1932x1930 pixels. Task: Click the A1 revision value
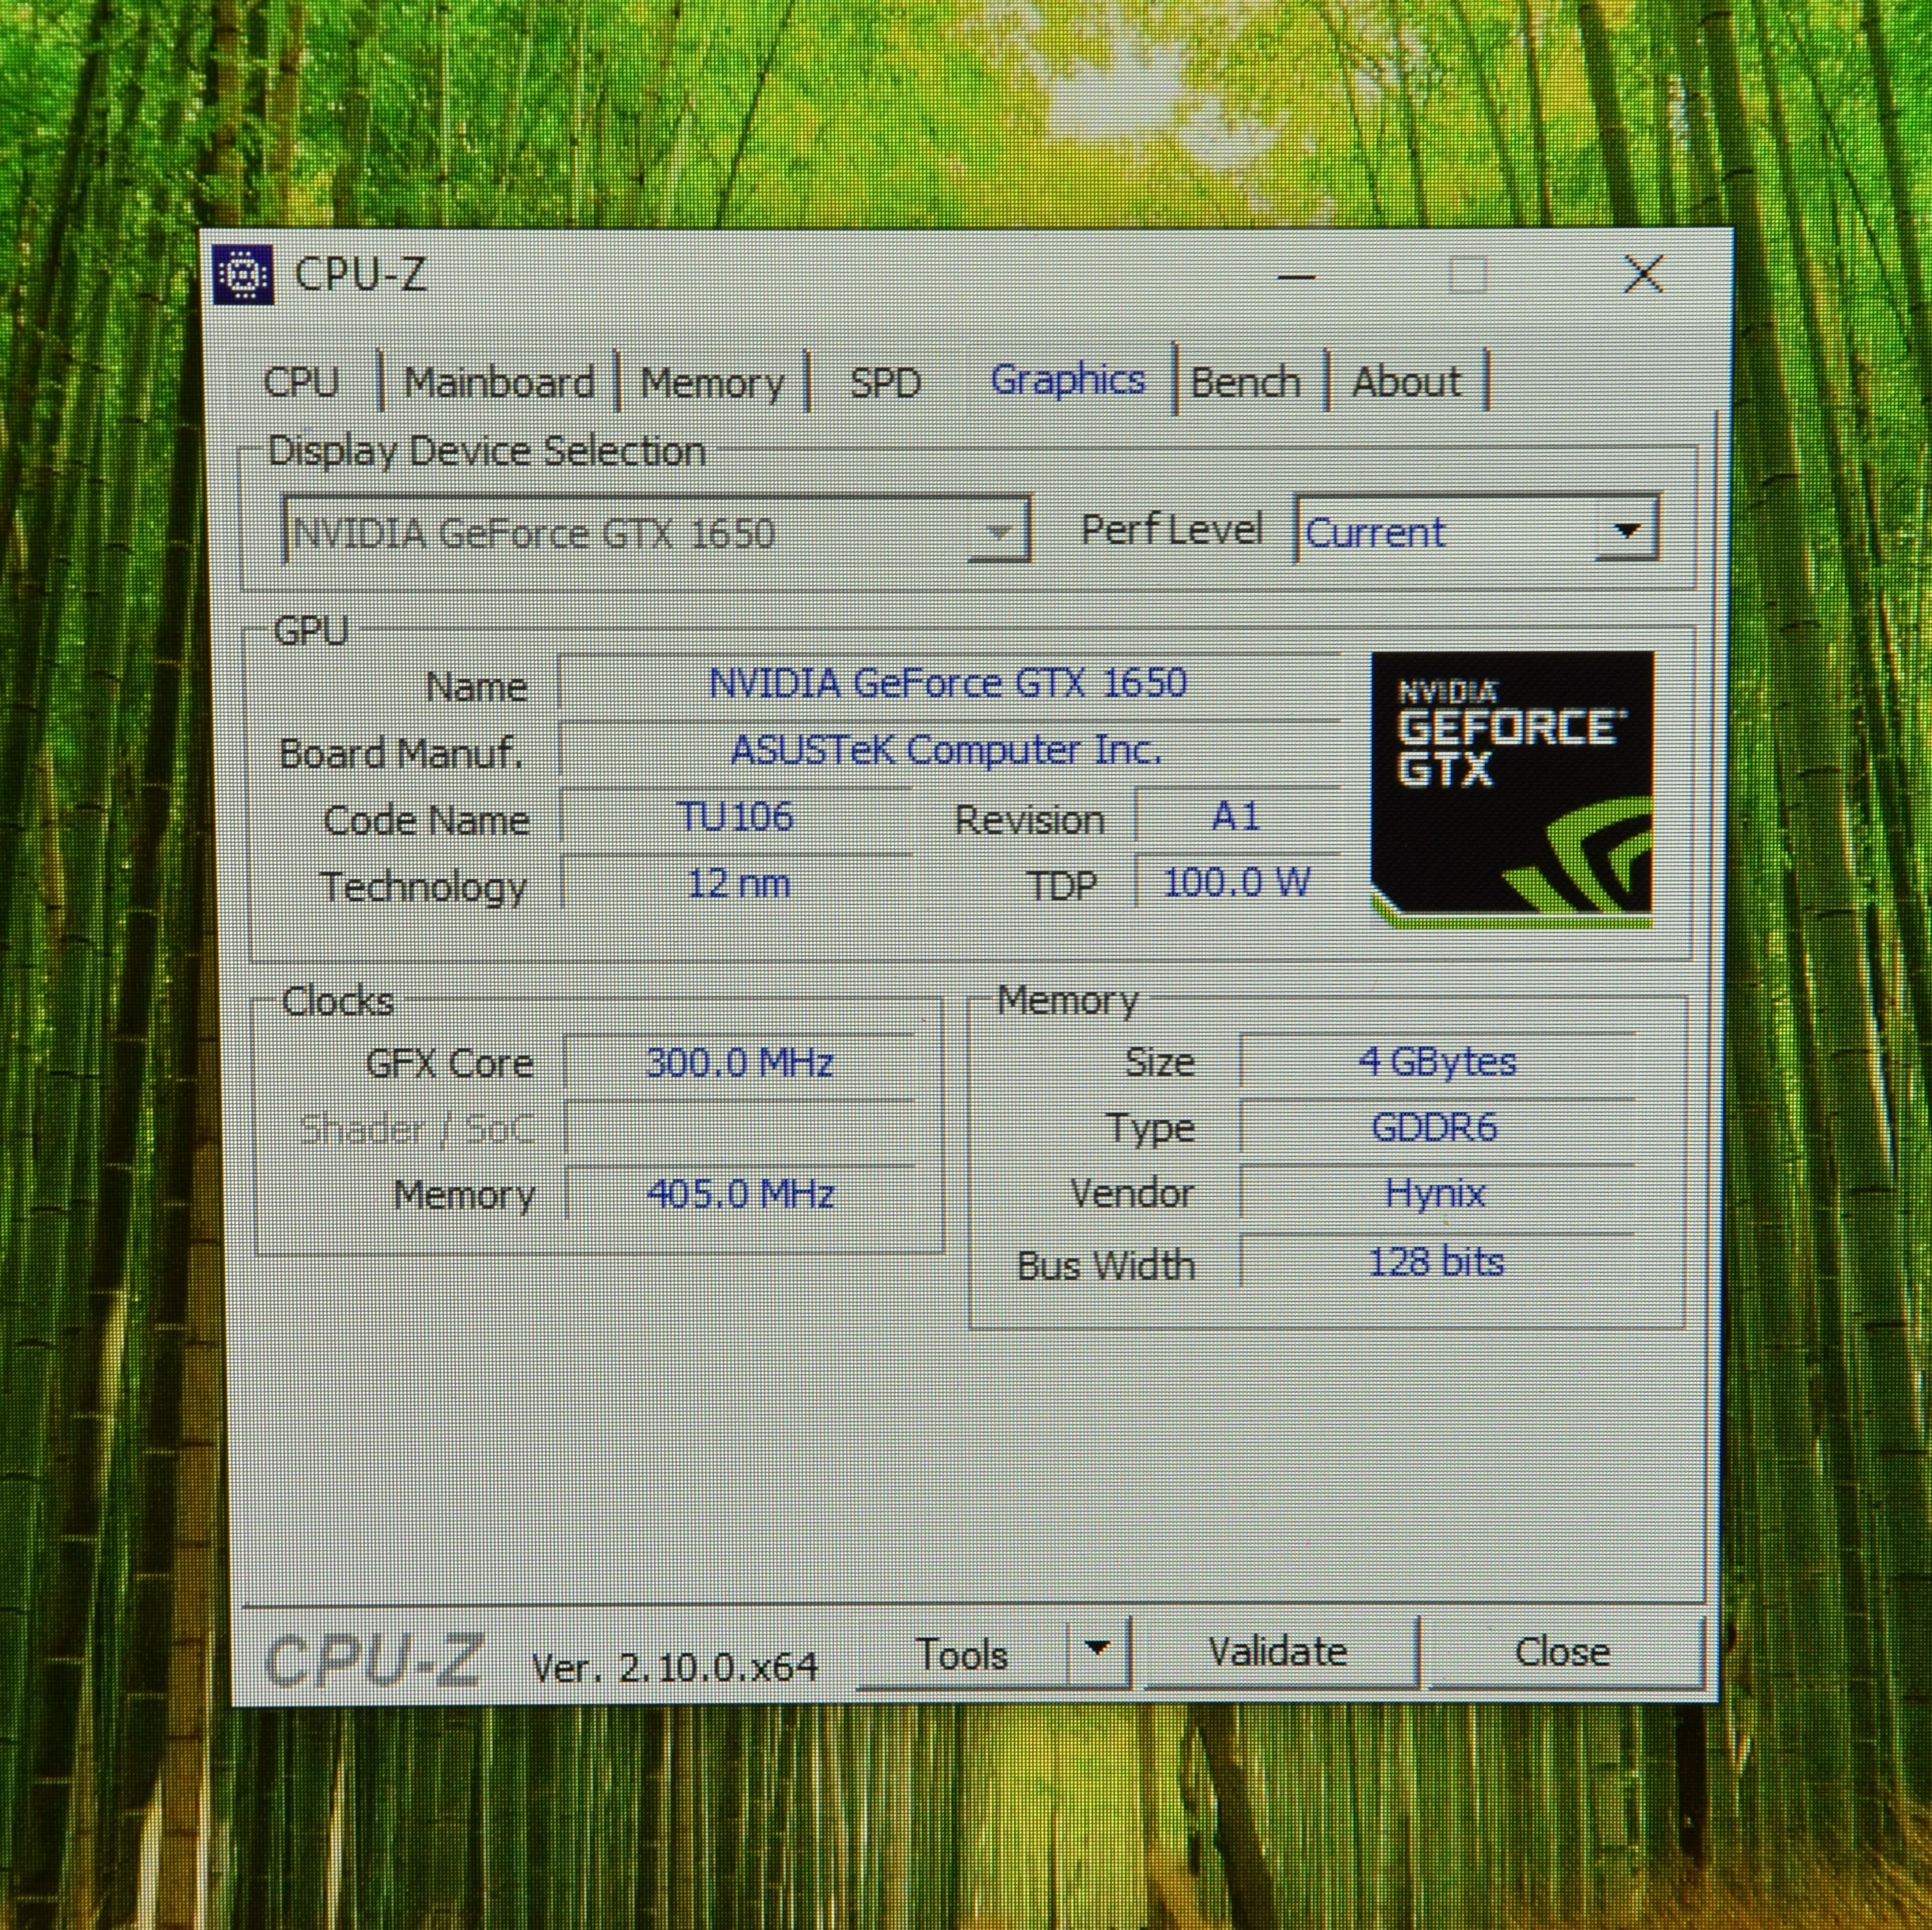pos(1236,817)
